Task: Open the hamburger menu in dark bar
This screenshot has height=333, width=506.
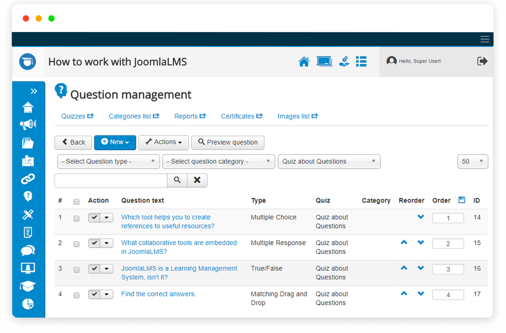Action: pyautogui.click(x=485, y=39)
